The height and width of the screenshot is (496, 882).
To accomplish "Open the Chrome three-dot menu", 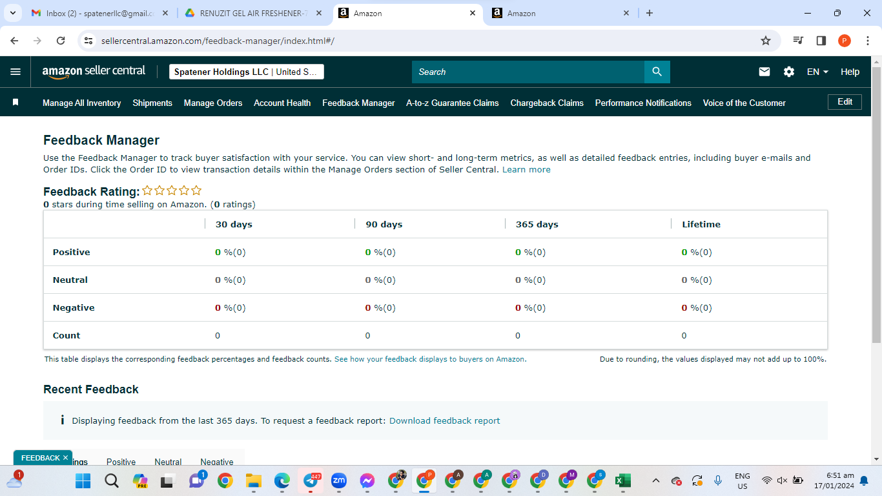I will click(868, 41).
